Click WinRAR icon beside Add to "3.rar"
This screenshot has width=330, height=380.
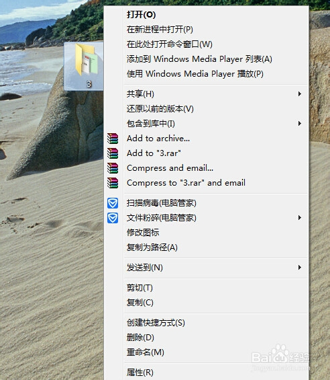pyautogui.click(x=113, y=153)
